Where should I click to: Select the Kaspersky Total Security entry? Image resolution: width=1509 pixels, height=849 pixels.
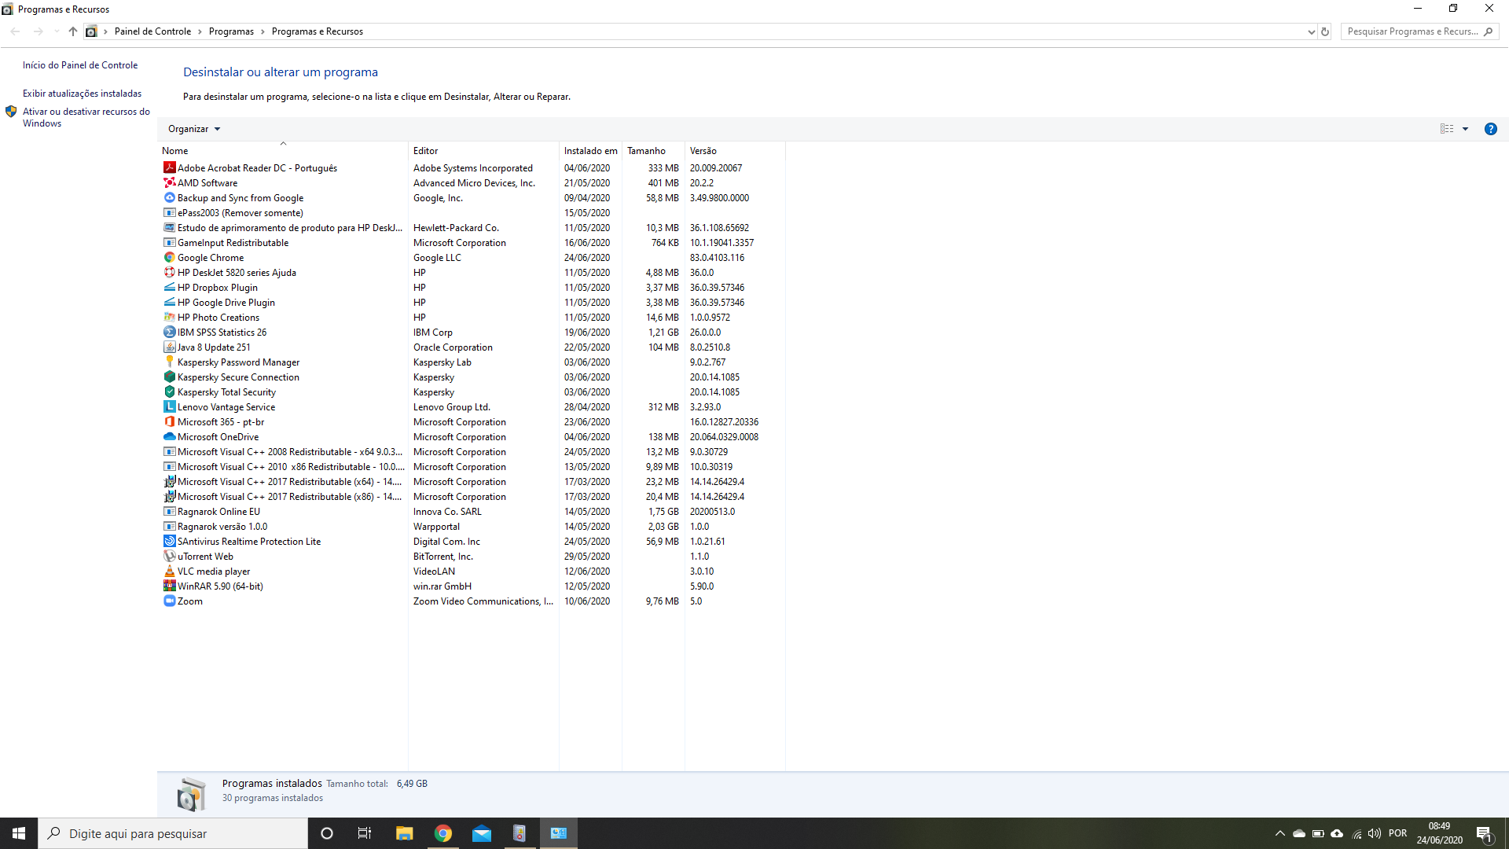point(226,392)
